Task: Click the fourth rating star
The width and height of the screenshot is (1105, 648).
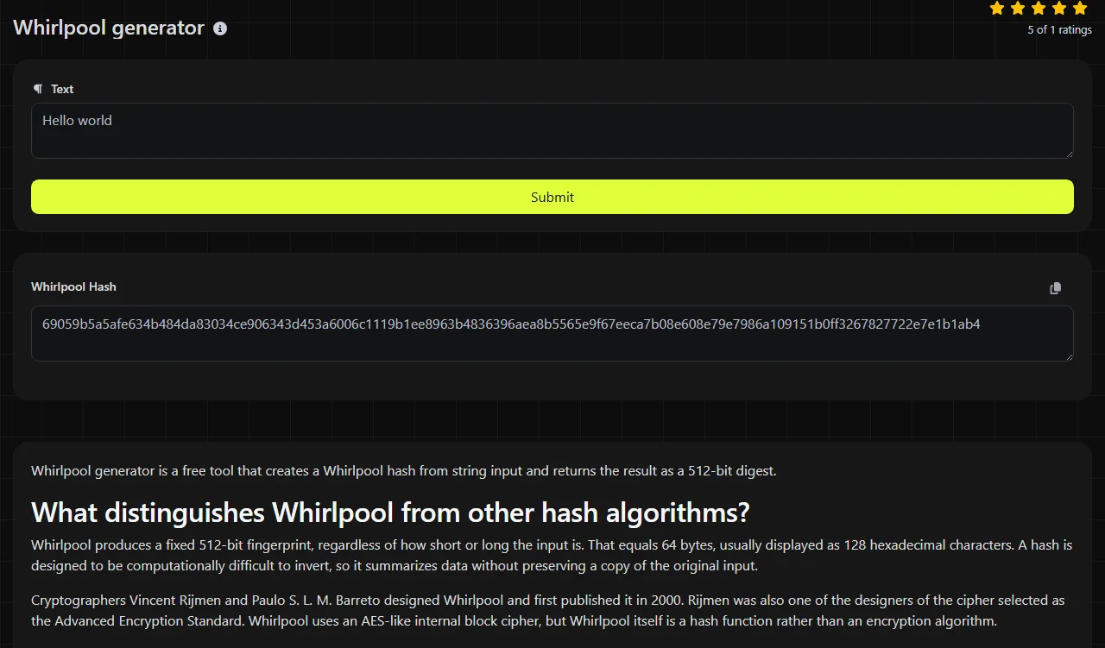Action: coord(1059,9)
